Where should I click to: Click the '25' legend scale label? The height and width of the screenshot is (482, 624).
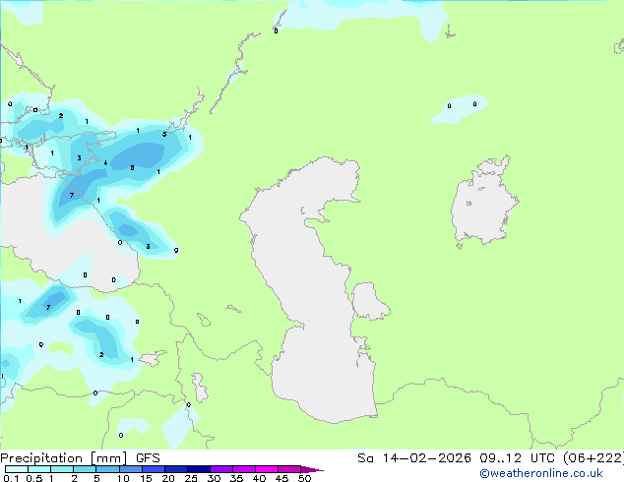point(191,478)
